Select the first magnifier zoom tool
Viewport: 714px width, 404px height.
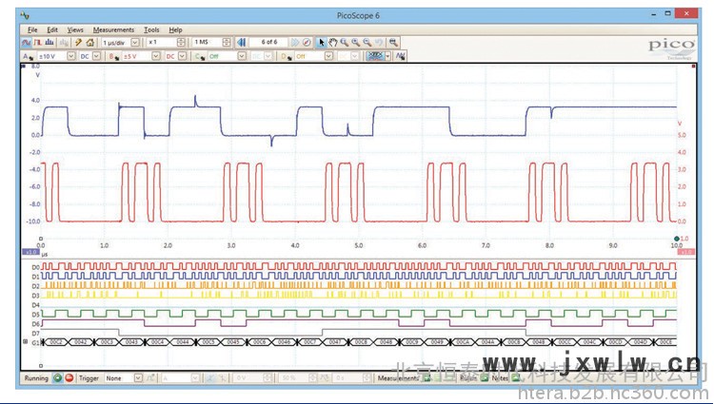pyautogui.click(x=345, y=42)
